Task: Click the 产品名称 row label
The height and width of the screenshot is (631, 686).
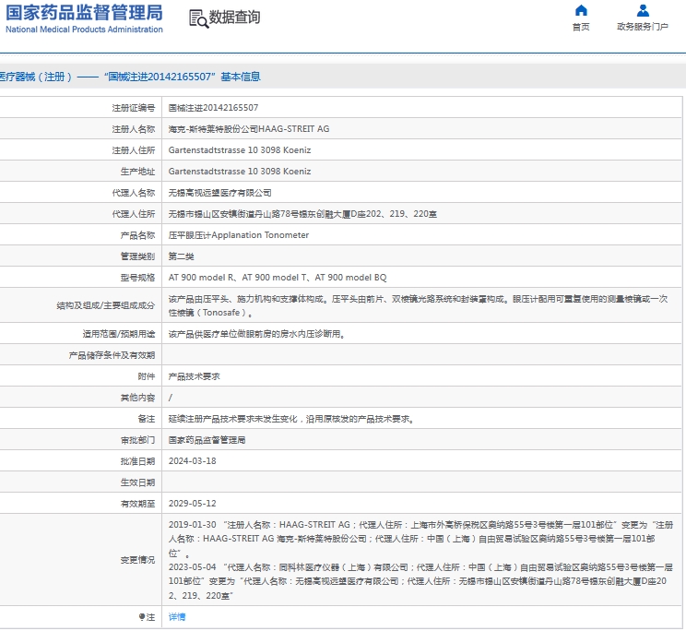Action: pos(137,235)
